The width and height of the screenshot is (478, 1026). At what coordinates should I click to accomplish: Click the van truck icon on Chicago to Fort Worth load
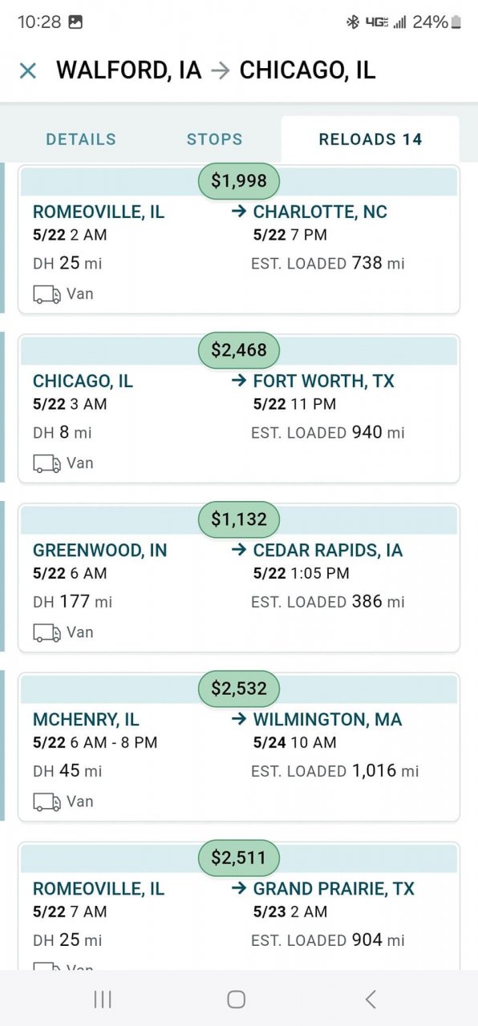coord(47,464)
